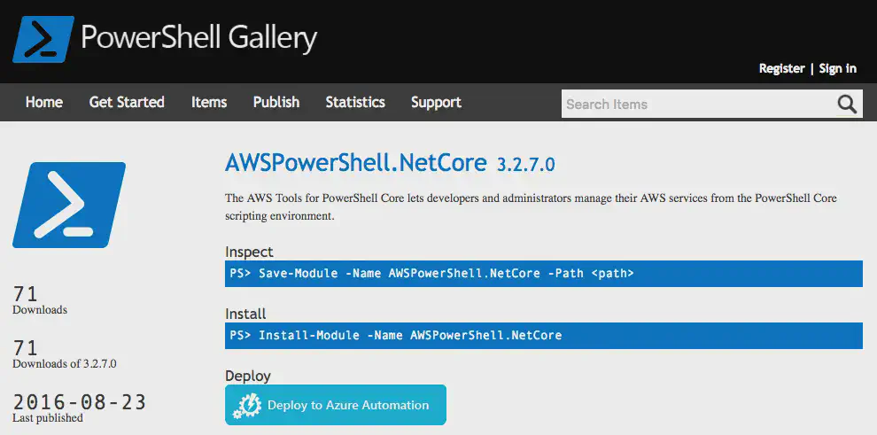Viewport: 877px width, 435px height.
Task: Click the AWSPowerShell.NetCore package title
Action: coord(356,163)
